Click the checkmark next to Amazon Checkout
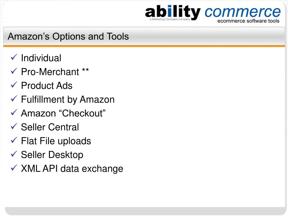 [14, 112]
